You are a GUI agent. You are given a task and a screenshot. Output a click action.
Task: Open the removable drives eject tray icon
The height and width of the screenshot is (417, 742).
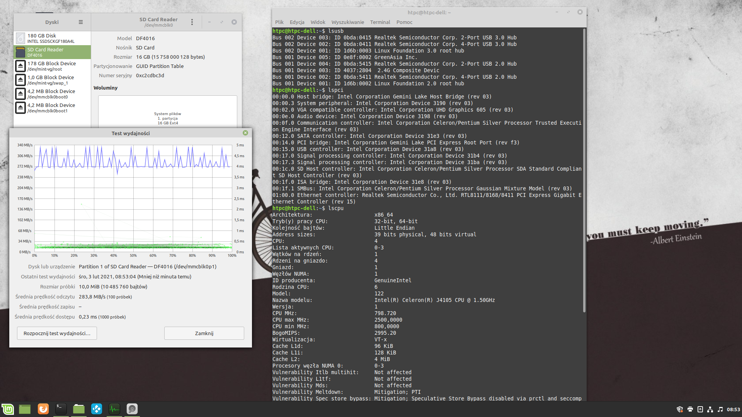click(x=700, y=409)
